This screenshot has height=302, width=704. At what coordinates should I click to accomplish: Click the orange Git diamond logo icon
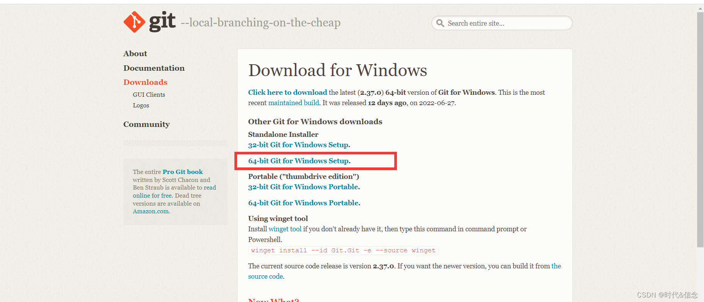pos(134,22)
